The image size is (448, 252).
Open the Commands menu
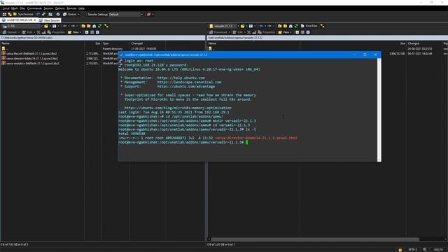click(34, 8)
